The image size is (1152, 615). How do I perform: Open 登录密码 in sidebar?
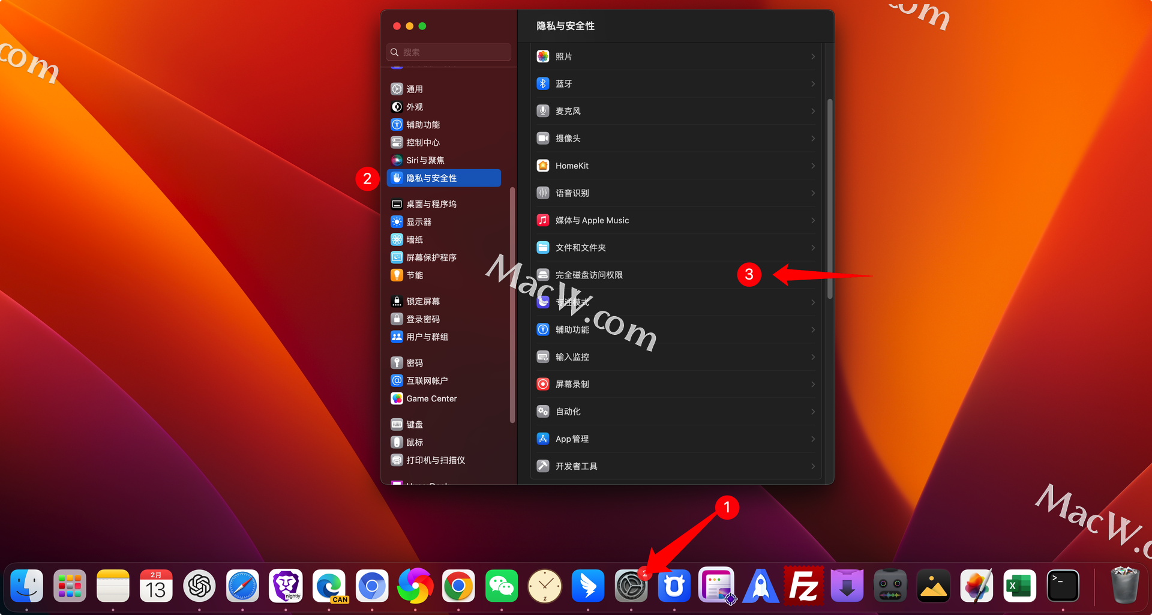coord(444,319)
